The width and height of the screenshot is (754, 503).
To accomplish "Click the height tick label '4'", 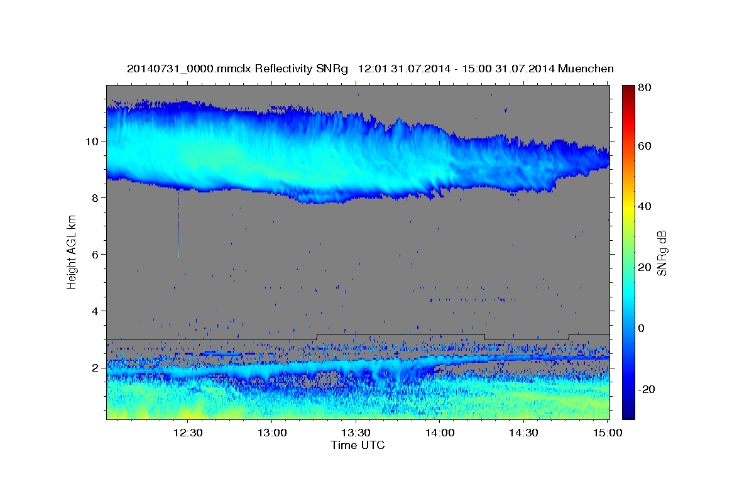I will [96, 311].
